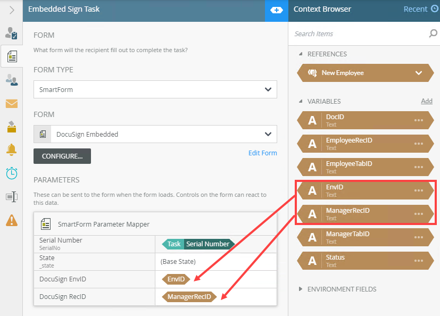This screenshot has height=316, width=440.
Task: Open the deadline clock tab
Action: (x=11, y=173)
